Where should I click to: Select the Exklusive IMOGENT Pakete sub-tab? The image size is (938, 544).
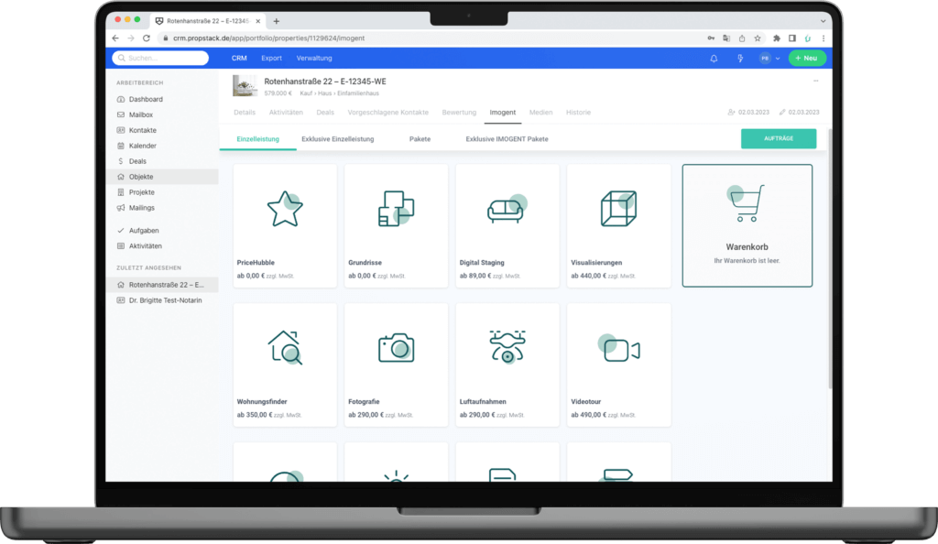pos(507,139)
